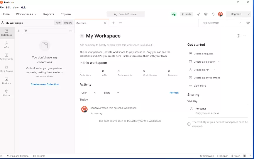Click the Search Postman field
The width and height of the screenshot is (254, 159).
pos(126,14)
